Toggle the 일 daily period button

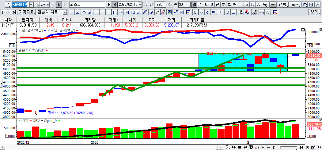point(194,5)
